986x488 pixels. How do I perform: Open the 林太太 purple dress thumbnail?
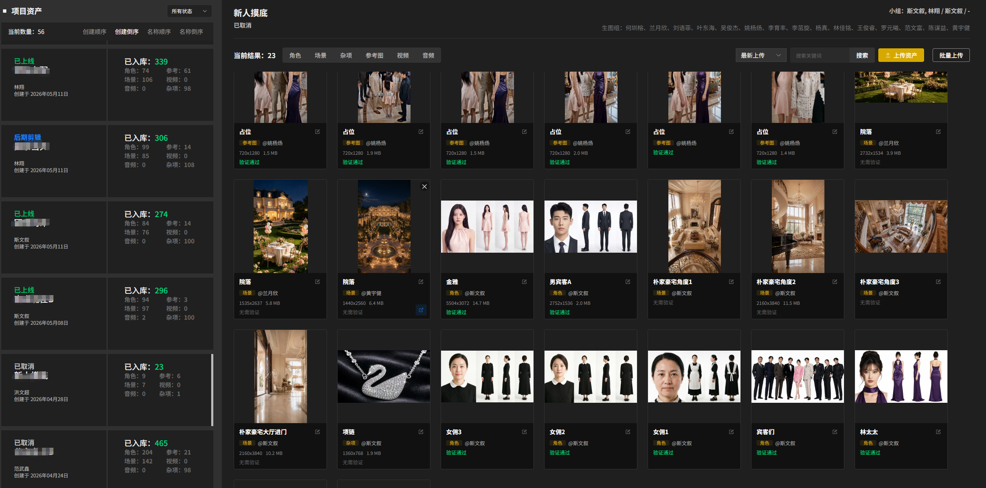[901, 376]
